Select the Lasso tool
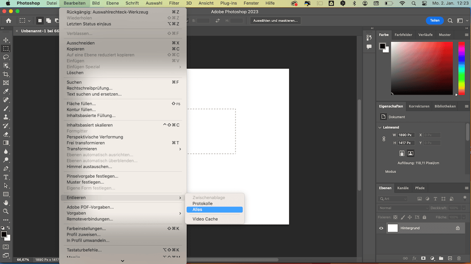This screenshot has width=471, height=264. (6, 57)
